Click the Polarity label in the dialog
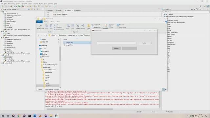210x118 pixels. click(116, 48)
